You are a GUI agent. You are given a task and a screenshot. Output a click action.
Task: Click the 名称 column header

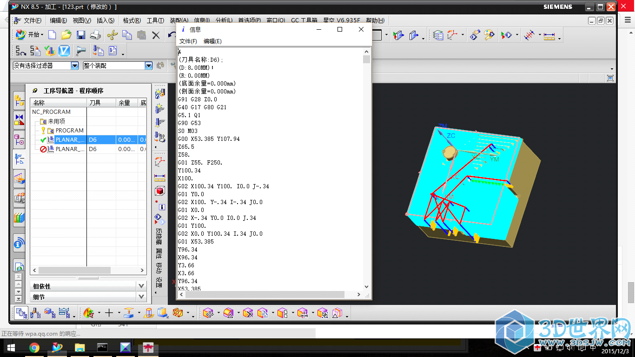pyautogui.click(x=59, y=103)
